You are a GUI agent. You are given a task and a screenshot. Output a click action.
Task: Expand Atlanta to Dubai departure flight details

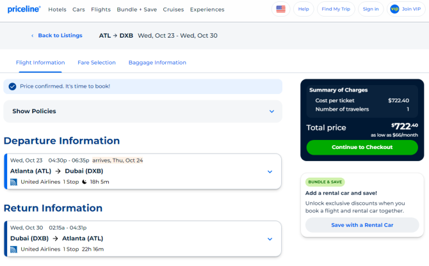pyautogui.click(x=270, y=172)
